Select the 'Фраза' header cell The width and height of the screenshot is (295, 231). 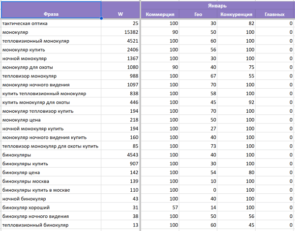51,10
